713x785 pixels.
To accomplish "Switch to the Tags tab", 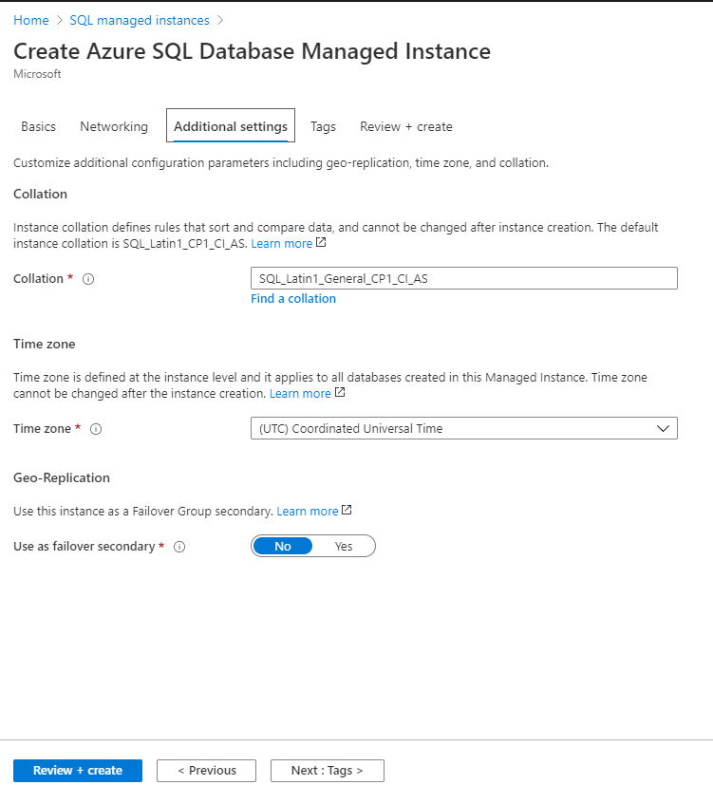I will 323,125.
